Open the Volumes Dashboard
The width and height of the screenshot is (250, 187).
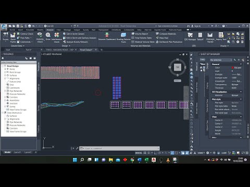pos(107,36)
